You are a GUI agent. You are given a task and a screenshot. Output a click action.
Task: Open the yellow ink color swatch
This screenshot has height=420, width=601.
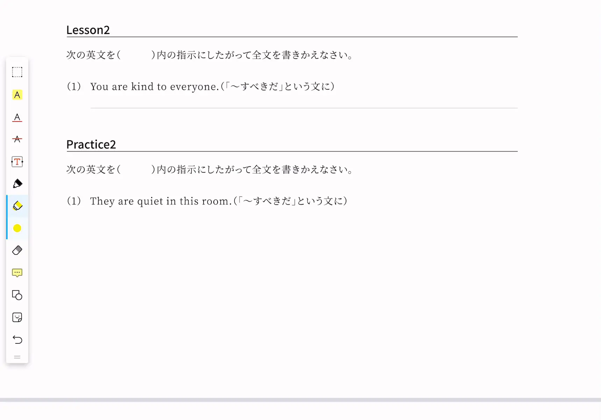[17, 228]
